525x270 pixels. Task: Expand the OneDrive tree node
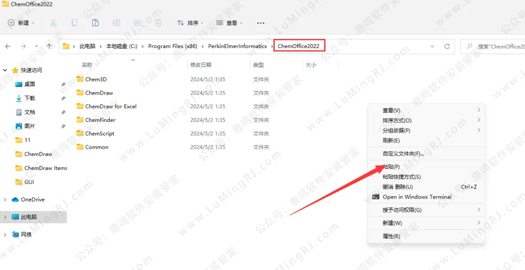click(5, 200)
